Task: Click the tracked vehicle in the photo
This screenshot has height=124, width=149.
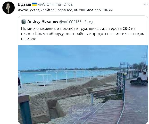Action: pyautogui.click(x=139, y=78)
